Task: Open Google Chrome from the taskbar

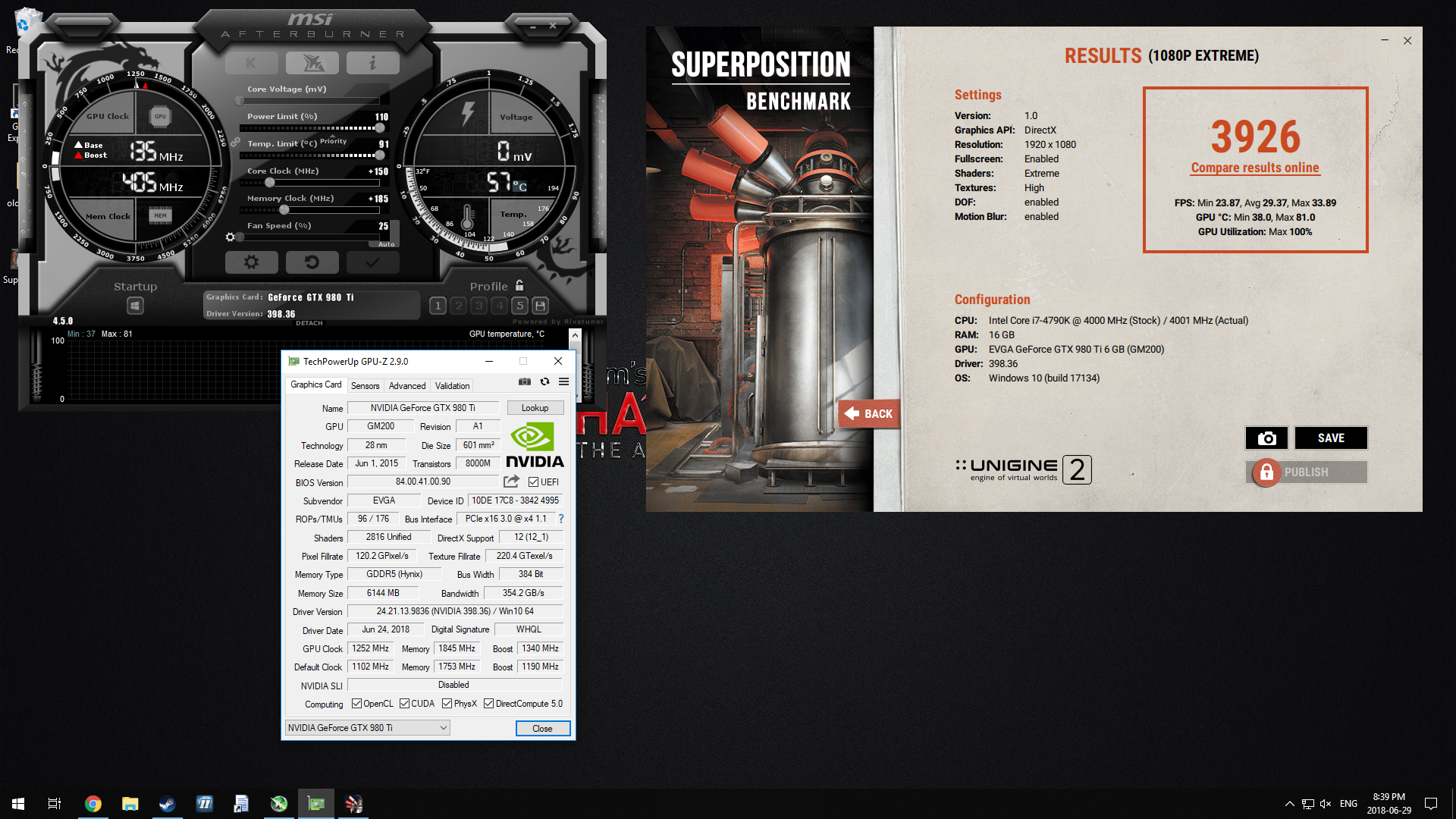Action: pos(93,804)
